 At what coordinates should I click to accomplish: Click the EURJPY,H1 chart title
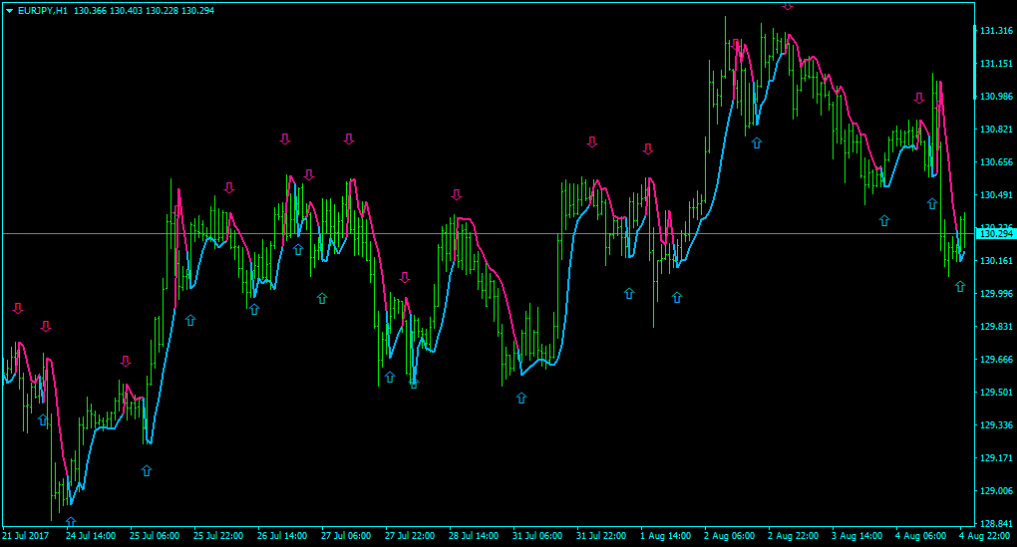point(42,11)
